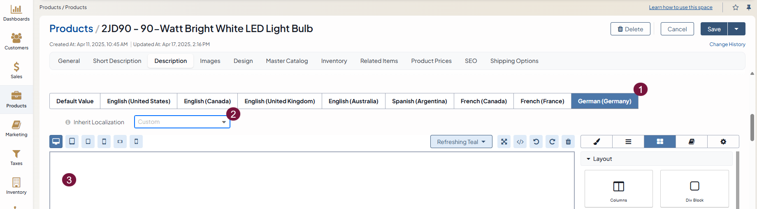Switch to the Images tab
Screen dimensions: 757x209
[210, 61]
